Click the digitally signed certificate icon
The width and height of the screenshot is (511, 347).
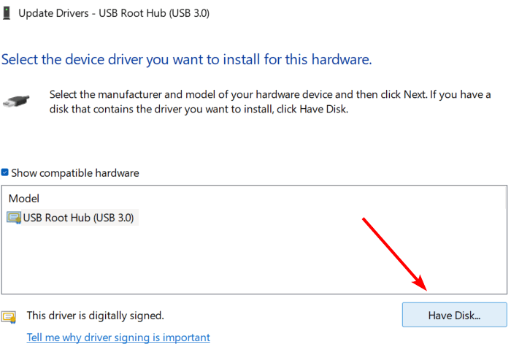(x=9, y=317)
